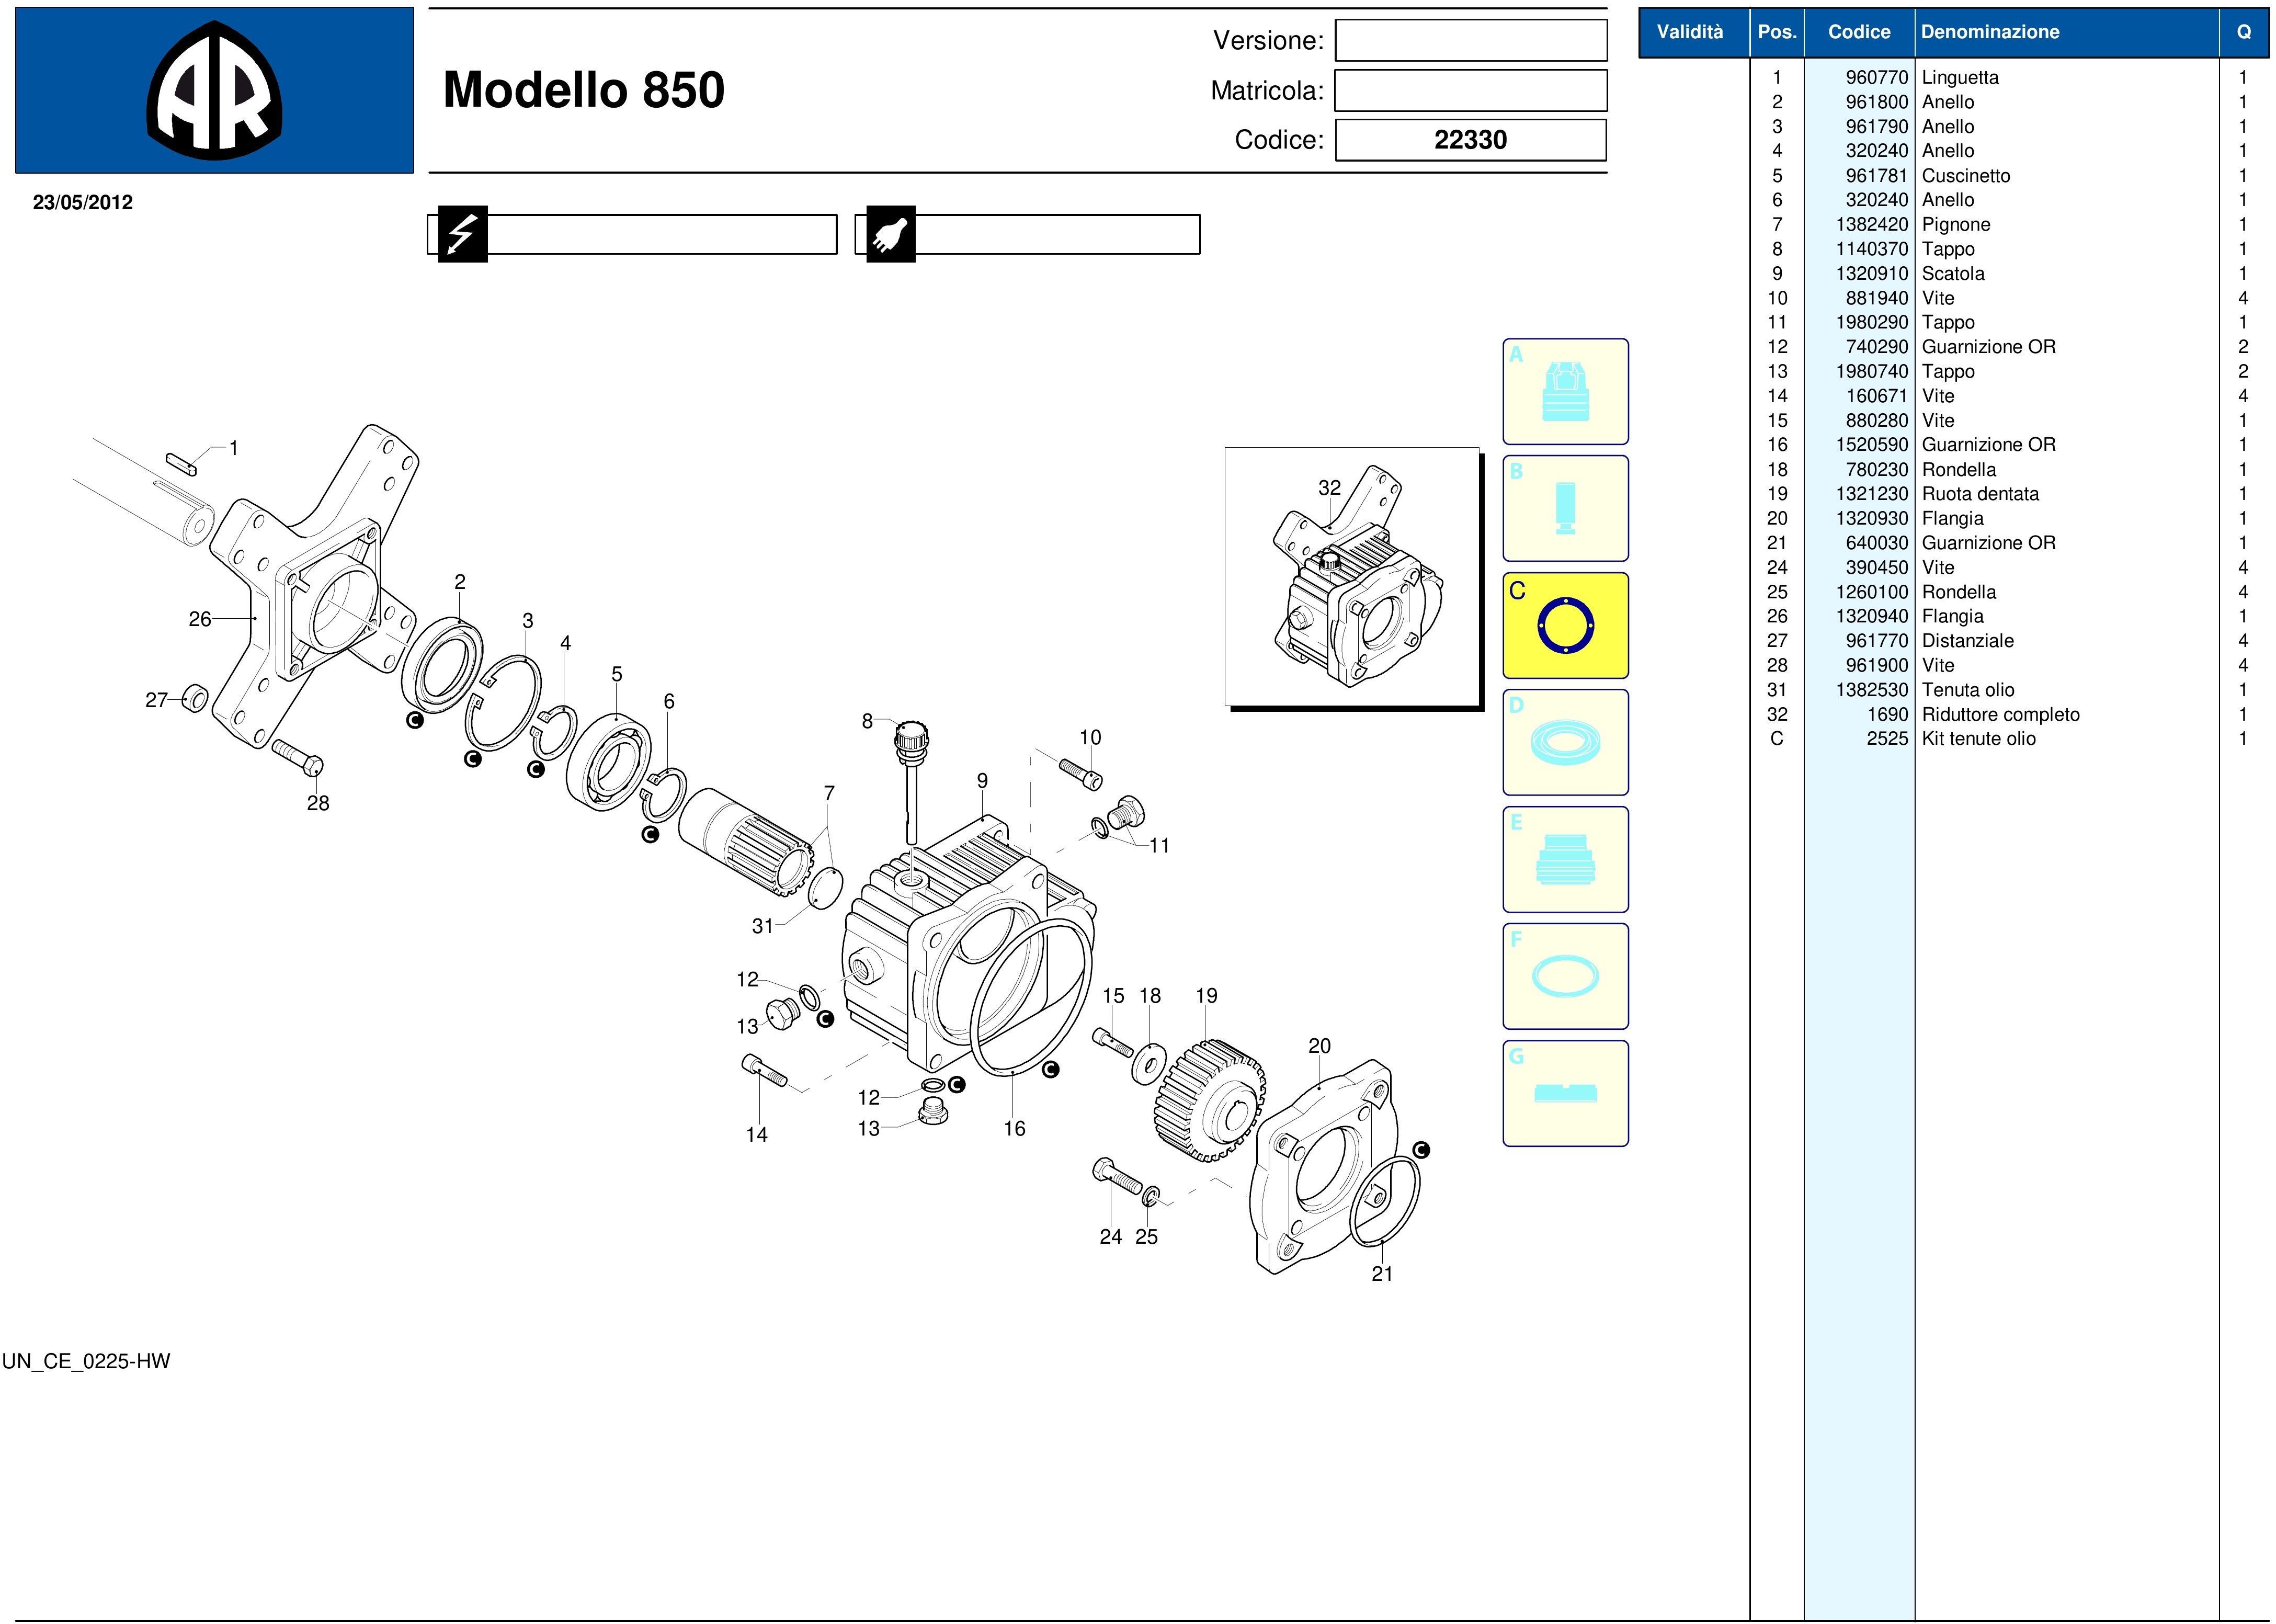Select highlighted kit C seal ring
The image size is (2276, 1624).
pyautogui.click(x=1565, y=626)
